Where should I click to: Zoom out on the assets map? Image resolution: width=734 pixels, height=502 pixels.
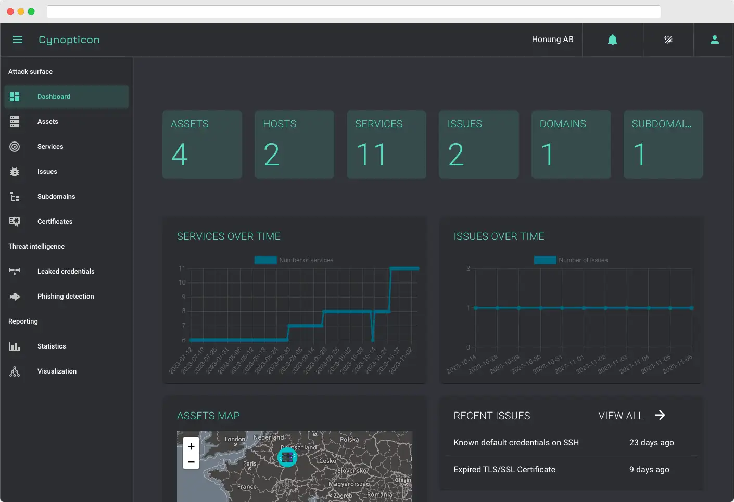(x=191, y=461)
